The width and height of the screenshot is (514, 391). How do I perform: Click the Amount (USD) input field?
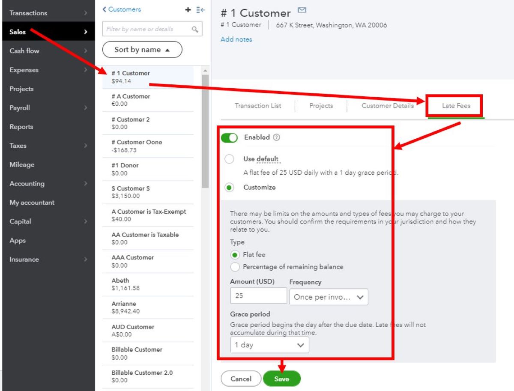258,296
